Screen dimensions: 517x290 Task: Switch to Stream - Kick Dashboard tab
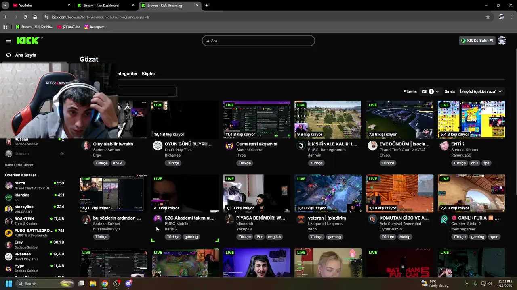(x=105, y=5)
